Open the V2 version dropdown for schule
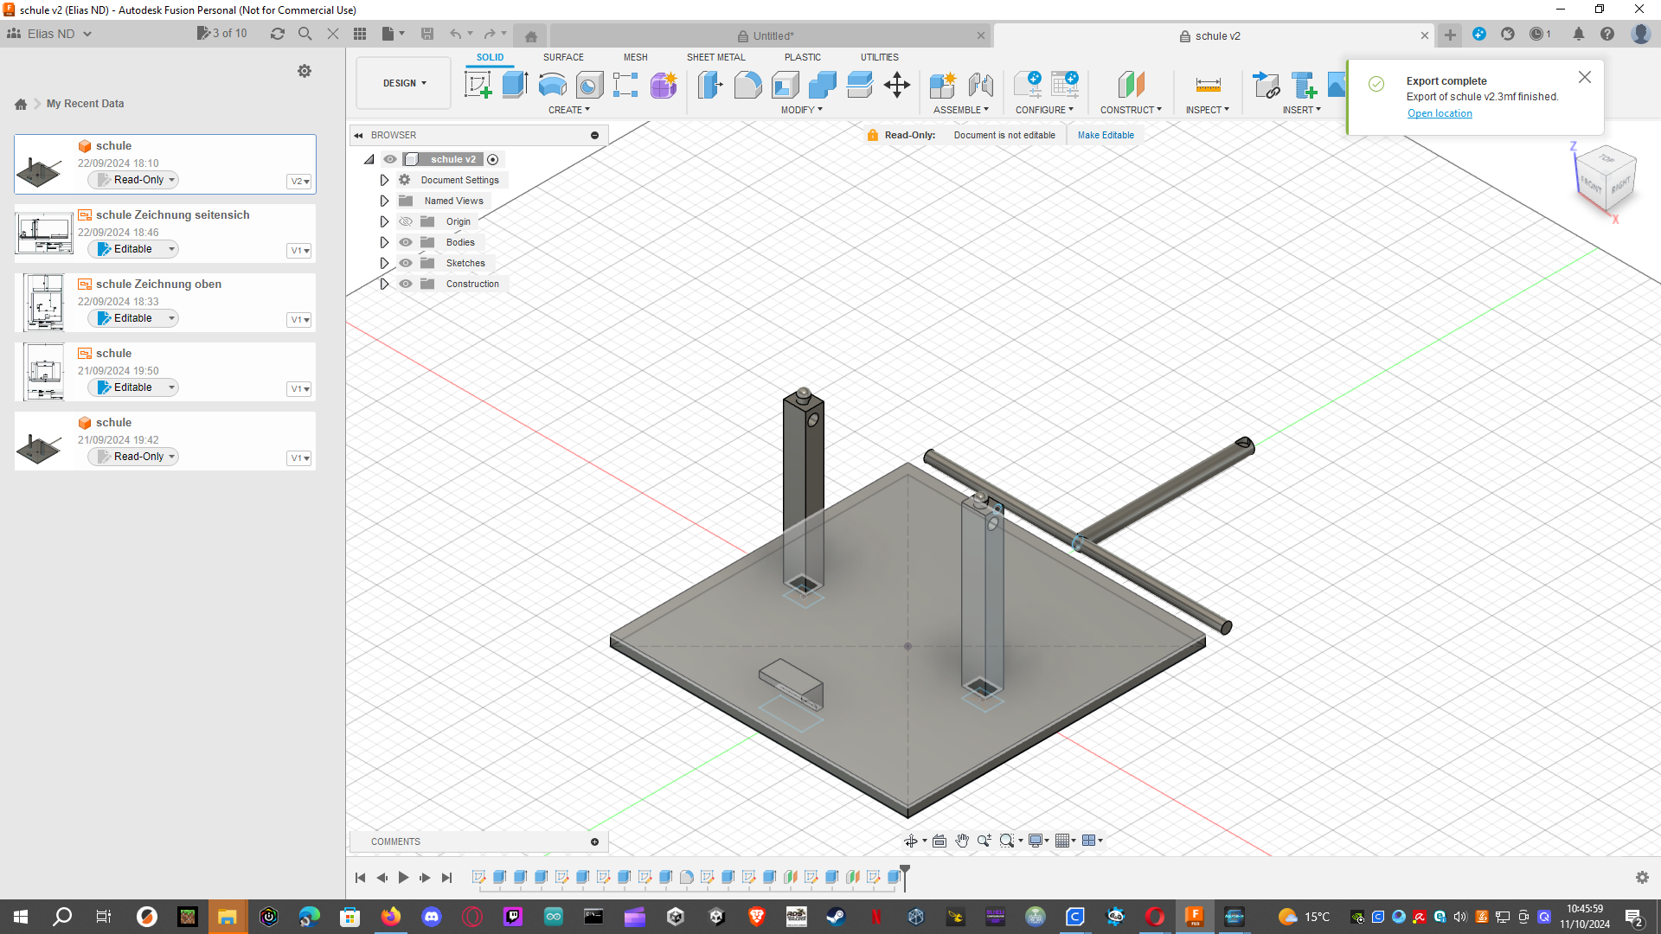 pos(299,182)
